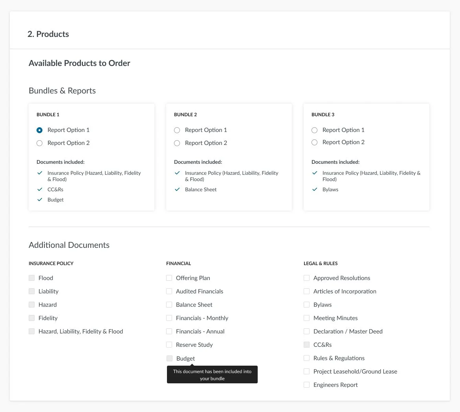Check Financials - Monthly
The image size is (460, 412).
(x=169, y=318)
